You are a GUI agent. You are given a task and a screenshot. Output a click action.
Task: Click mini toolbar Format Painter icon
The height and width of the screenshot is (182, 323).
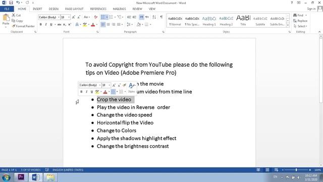124,85
